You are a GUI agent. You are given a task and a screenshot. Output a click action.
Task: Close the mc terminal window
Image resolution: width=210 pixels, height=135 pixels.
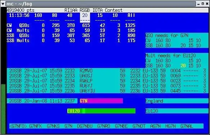pyautogui.click(x=207, y=4)
